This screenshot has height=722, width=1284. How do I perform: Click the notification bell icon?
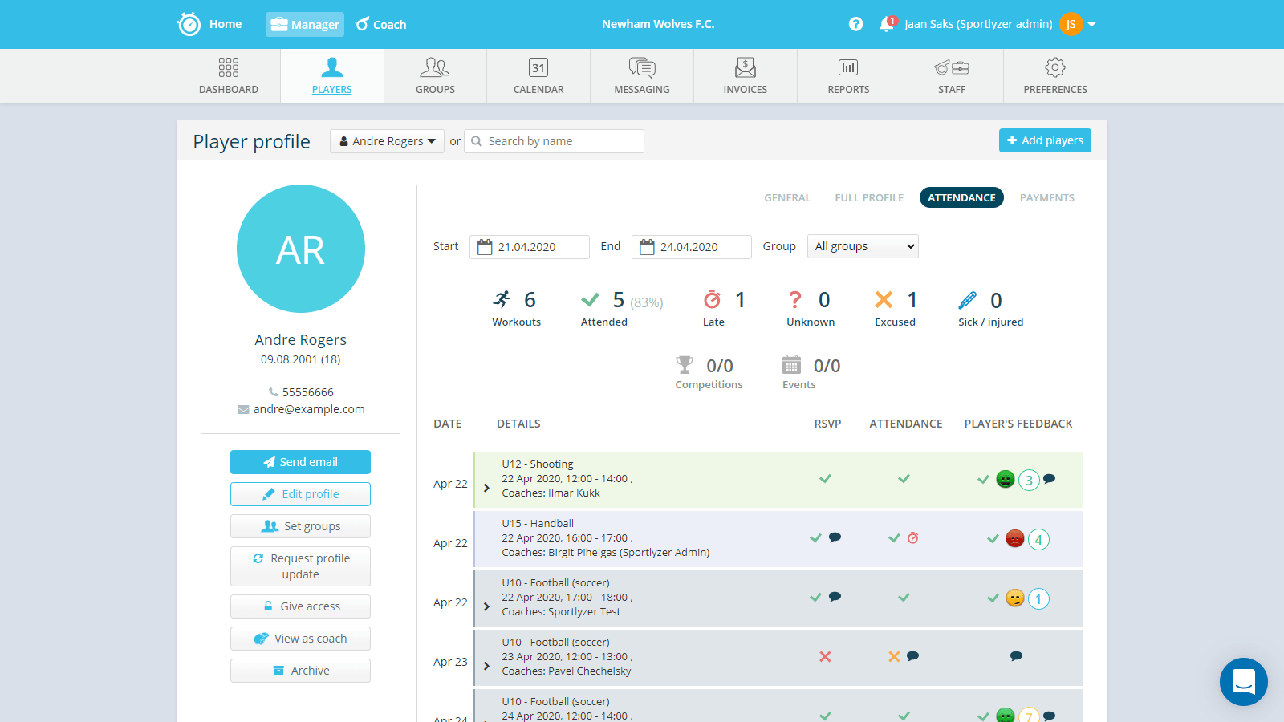pyautogui.click(x=886, y=24)
